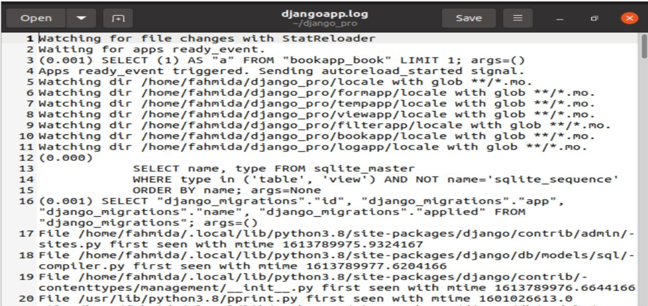
Task: Click the vertical scrollbar handle
Action: pos(644,46)
